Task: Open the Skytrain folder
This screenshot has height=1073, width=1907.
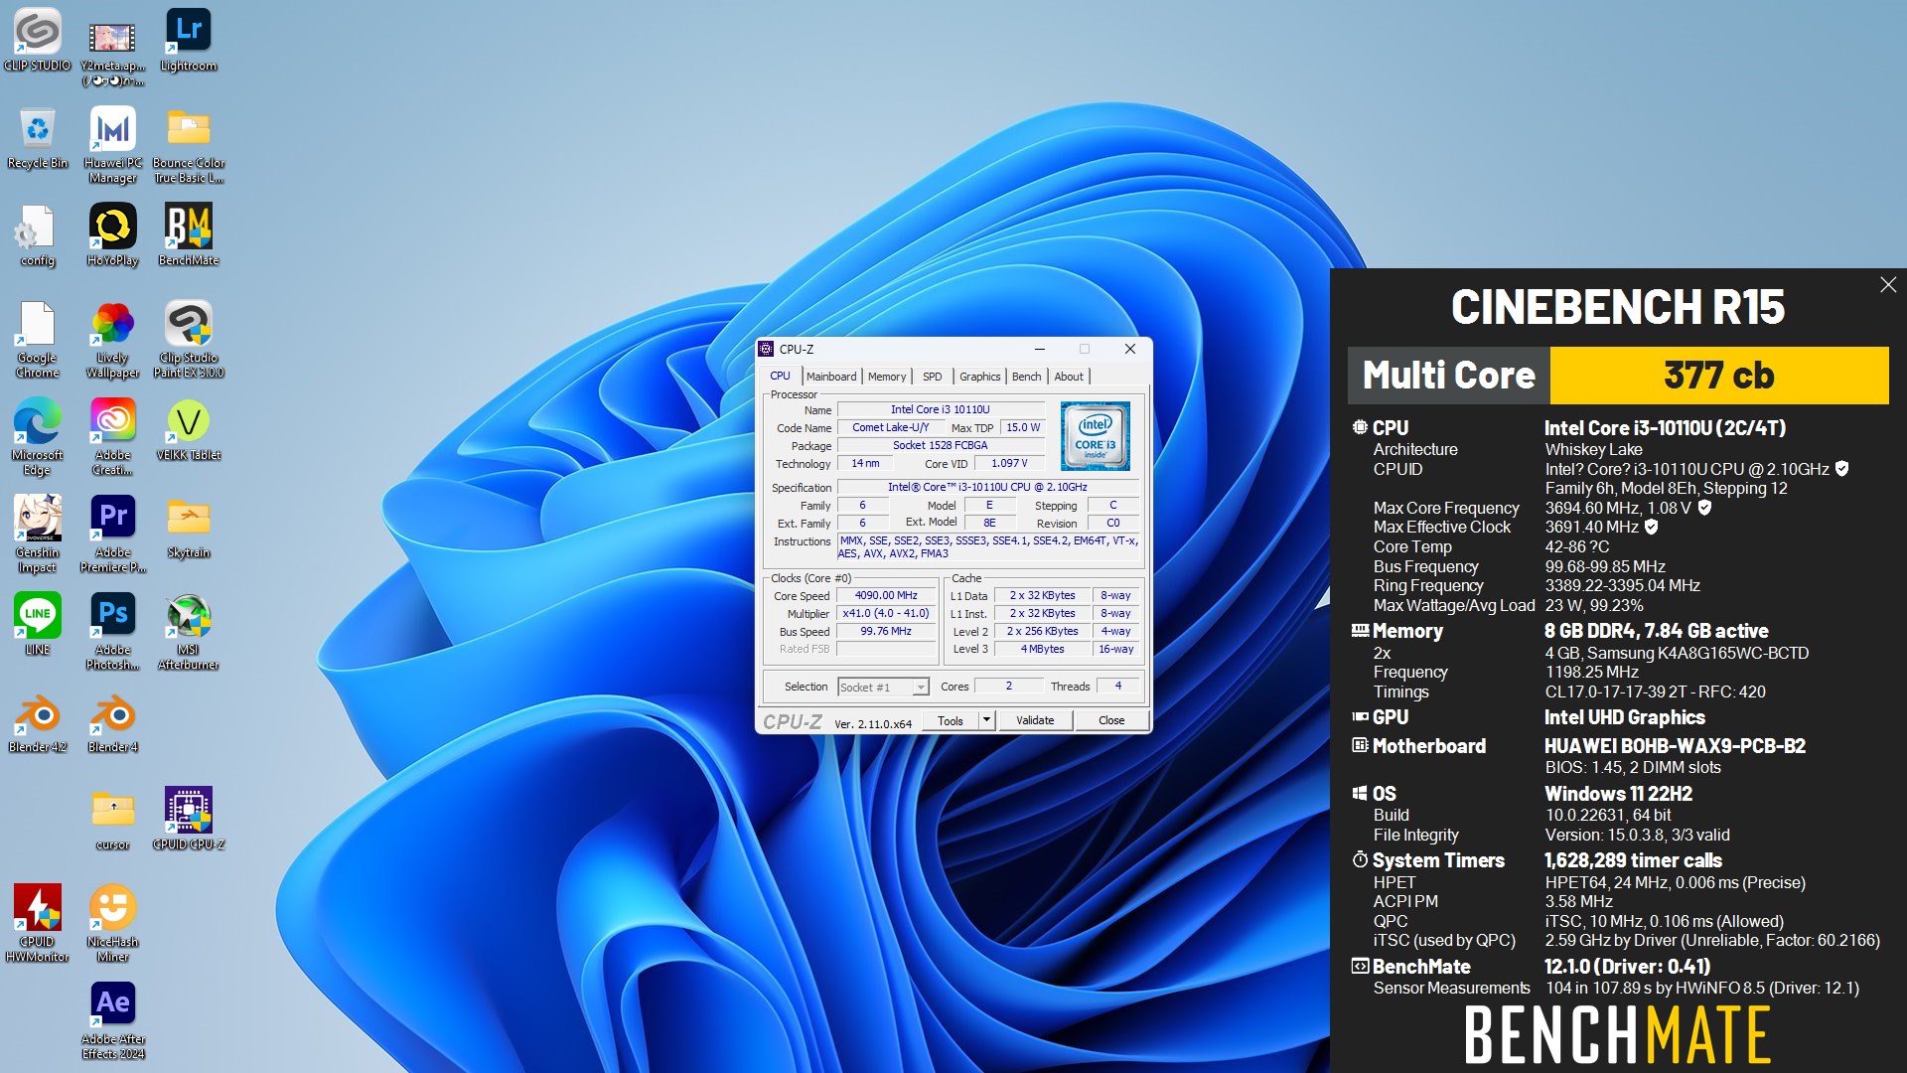Action: [188, 527]
